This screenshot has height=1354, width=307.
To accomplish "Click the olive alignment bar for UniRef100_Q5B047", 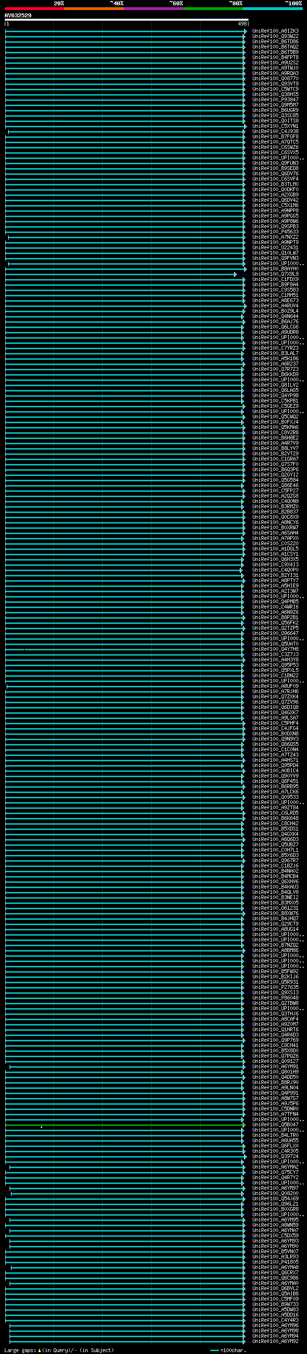I will pos(125,1125).
